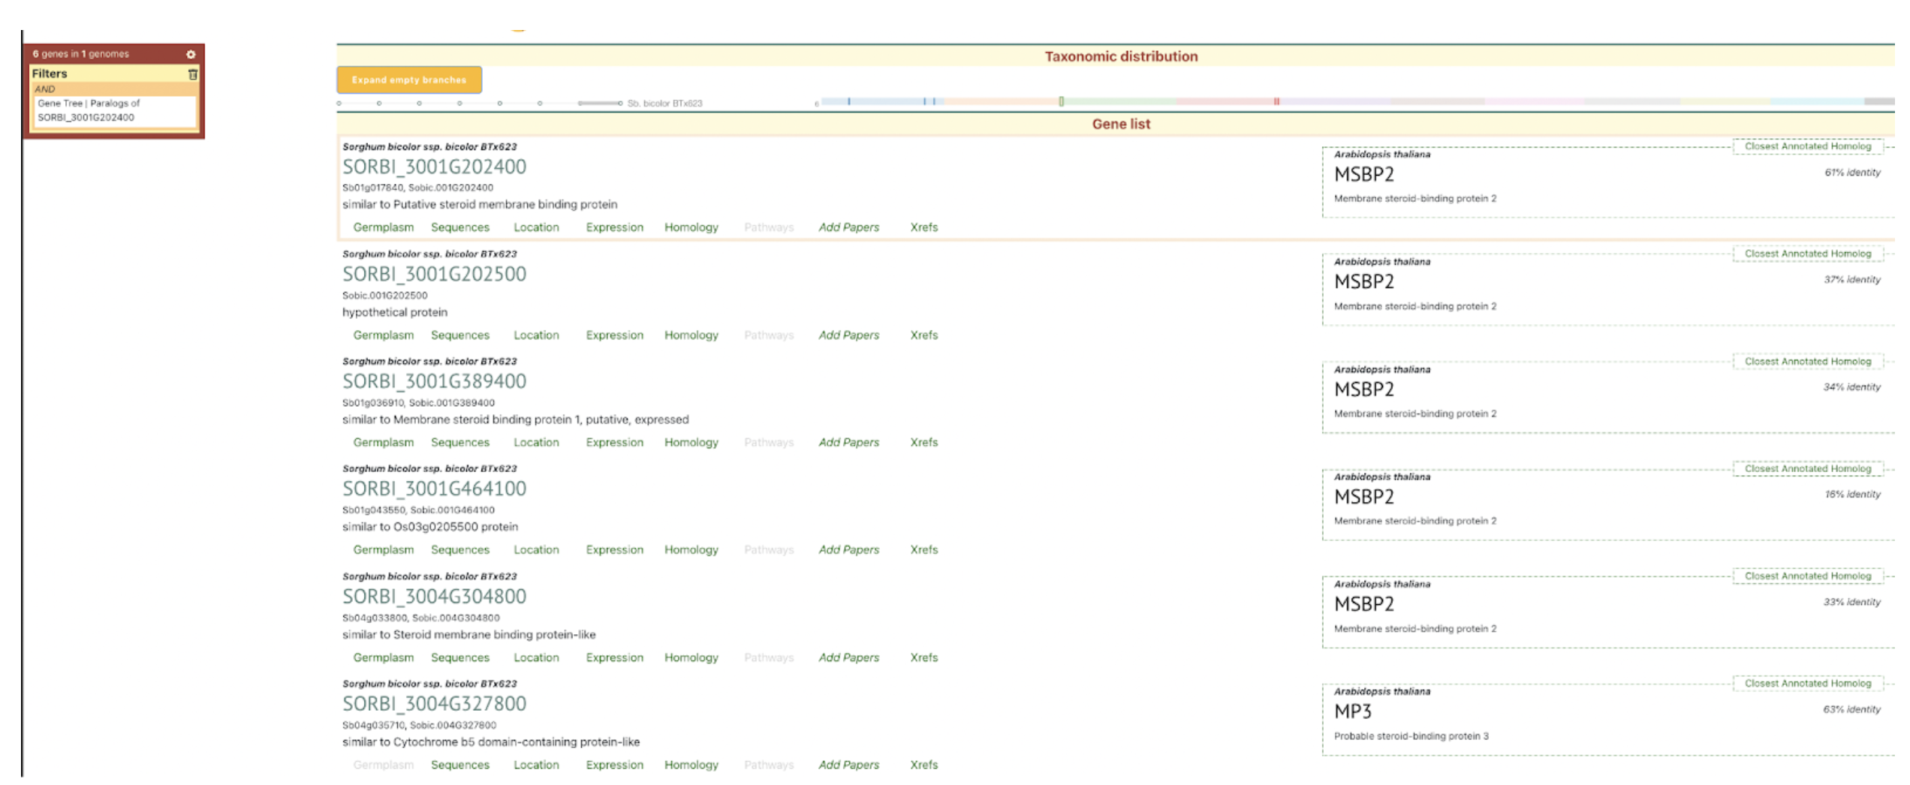This screenshot has height=785, width=1910.
Task: Open gene SORBI_3004G327800 title link
Action: click(x=434, y=704)
